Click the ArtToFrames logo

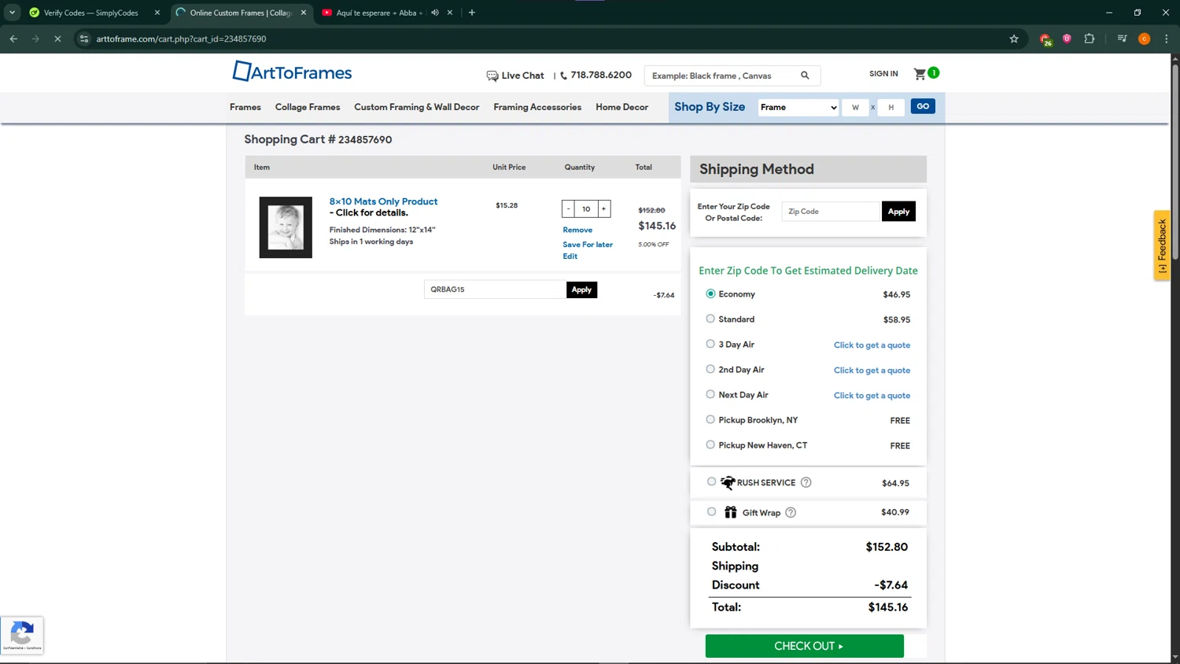pos(292,72)
